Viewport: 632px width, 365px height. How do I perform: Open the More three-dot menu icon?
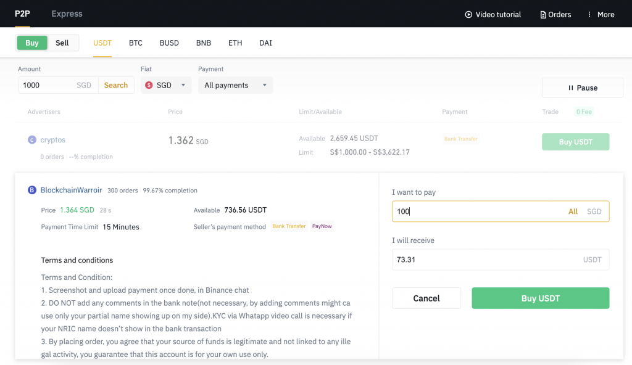pos(589,14)
